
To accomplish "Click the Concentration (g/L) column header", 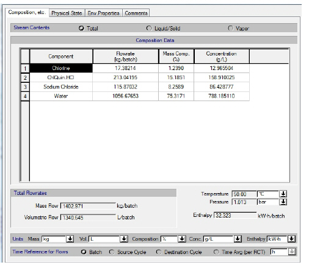I will tap(222, 57).
